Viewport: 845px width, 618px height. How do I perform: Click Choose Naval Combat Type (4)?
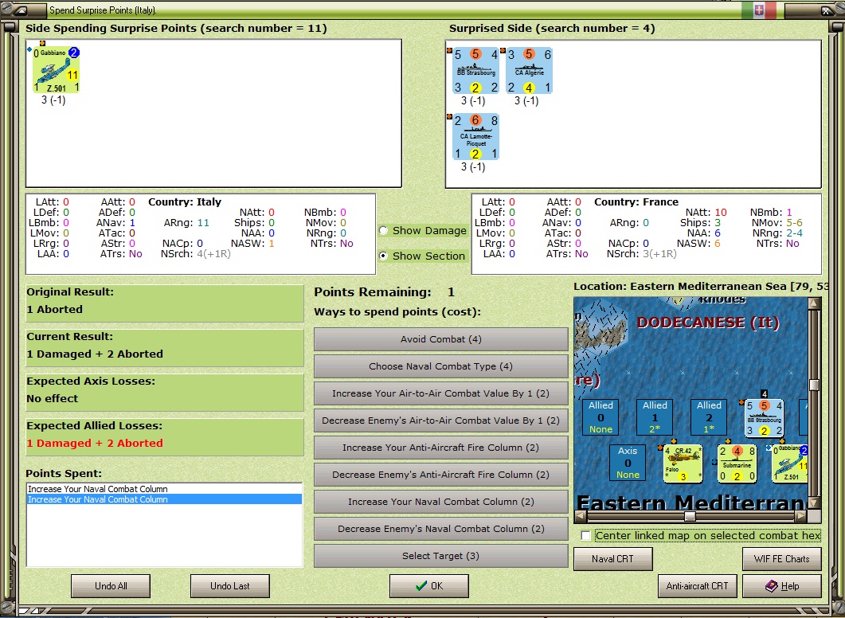(441, 366)
